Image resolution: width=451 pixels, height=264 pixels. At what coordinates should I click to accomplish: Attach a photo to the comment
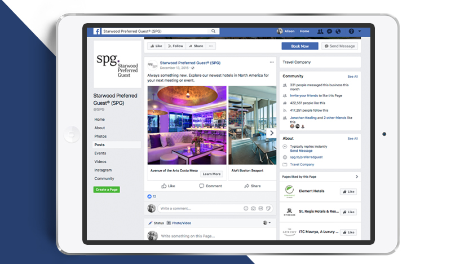pos(253,209)
